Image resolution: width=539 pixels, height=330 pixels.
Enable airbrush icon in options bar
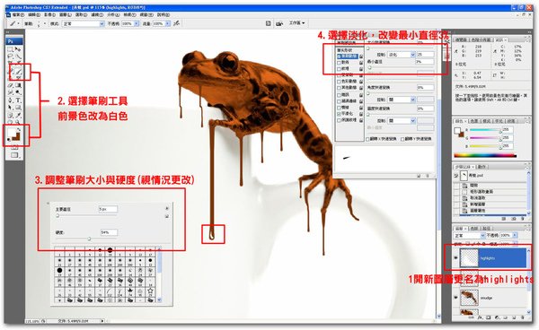[176, 23]
